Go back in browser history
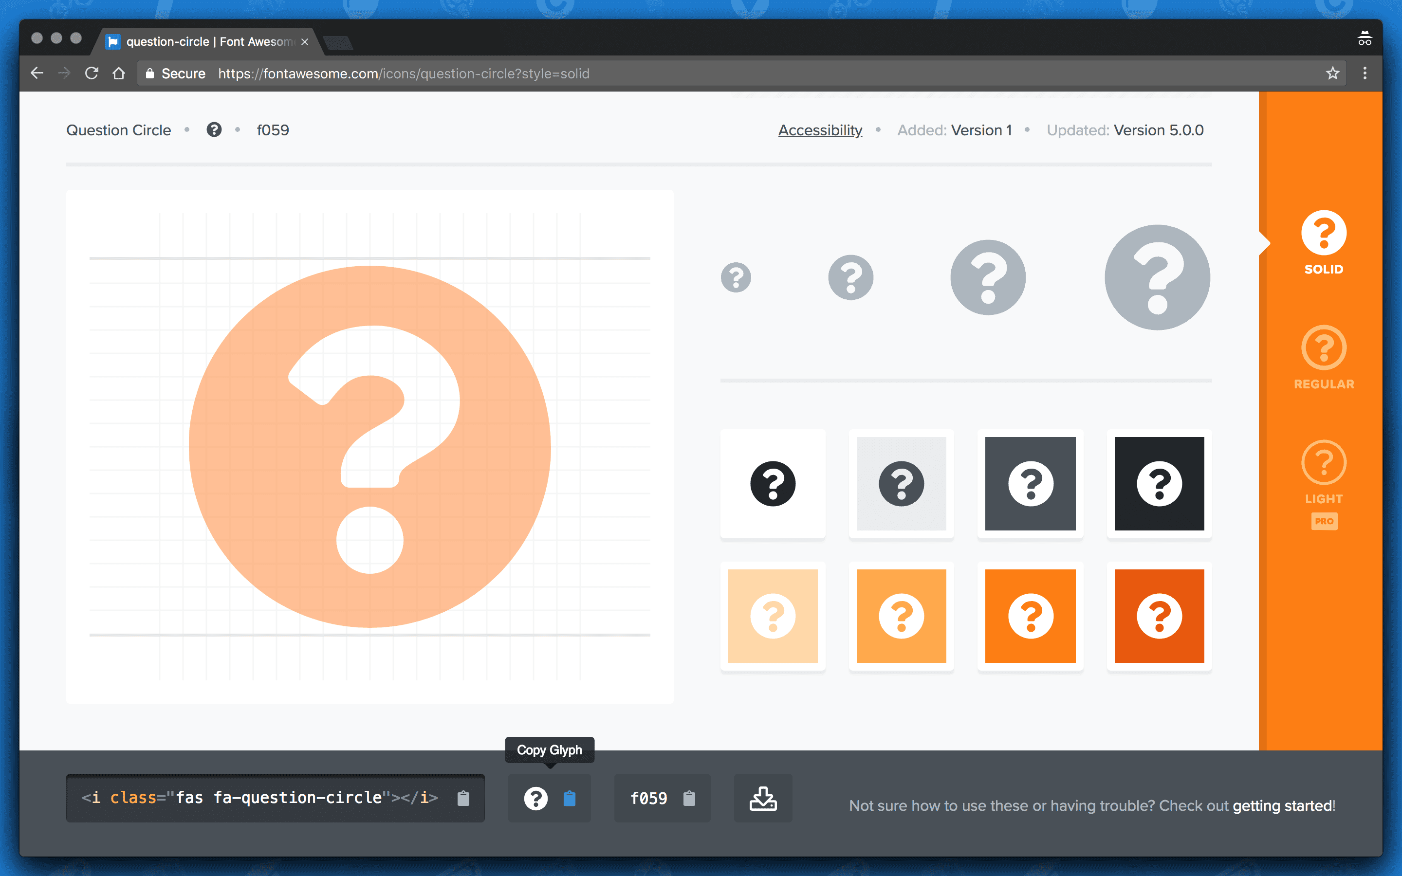The height and width of the screenshot is (876, 1402). coord(37,73)
